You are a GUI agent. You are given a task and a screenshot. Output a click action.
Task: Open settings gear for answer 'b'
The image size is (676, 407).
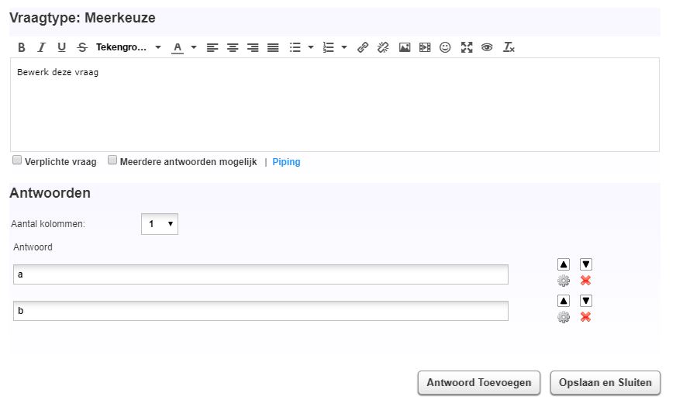coord(564,317)
